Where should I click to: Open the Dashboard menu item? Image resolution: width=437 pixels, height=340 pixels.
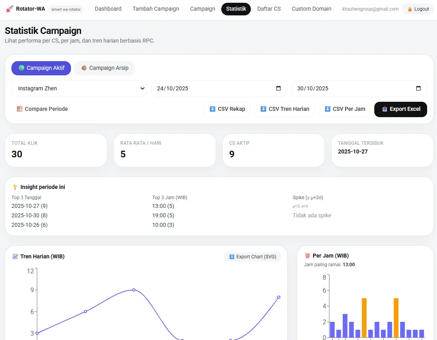click(108, 9)
